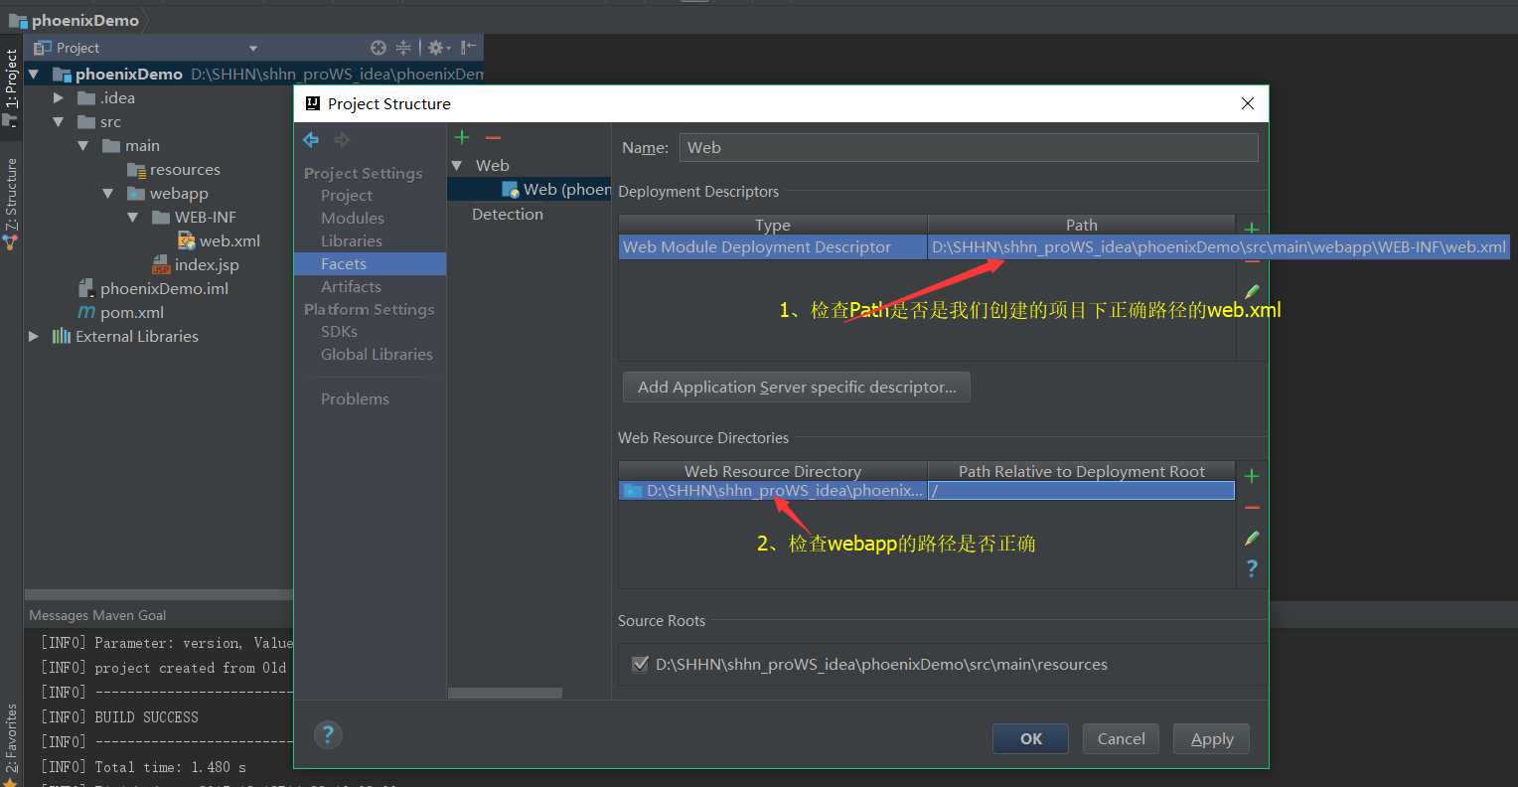The image size is (1518, 787).
Task: Remove the selected web resource directory
Action: point(1252,508)
